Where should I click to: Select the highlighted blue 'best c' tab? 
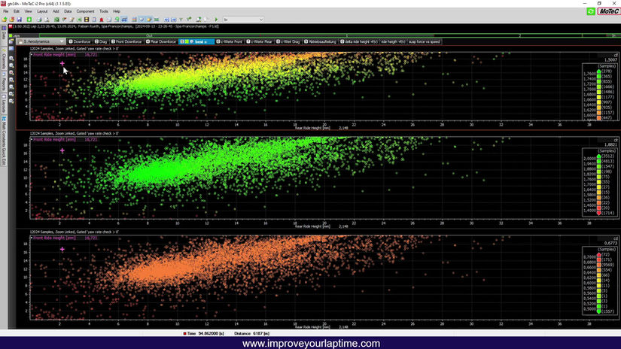click(196, 41)
